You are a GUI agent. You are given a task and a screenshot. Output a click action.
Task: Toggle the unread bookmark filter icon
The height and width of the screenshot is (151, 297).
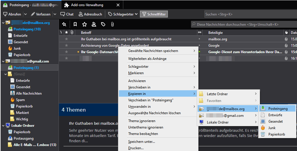(75, 24)
